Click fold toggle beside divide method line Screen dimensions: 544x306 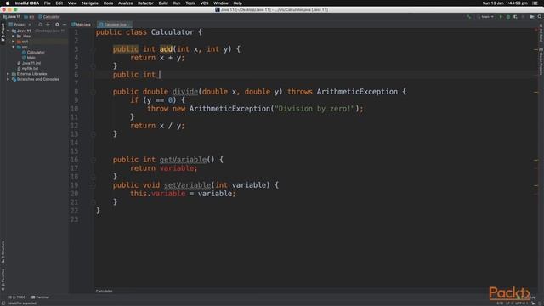[x=93, y=92]
